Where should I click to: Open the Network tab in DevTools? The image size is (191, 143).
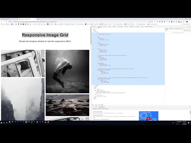pos(114,27)
